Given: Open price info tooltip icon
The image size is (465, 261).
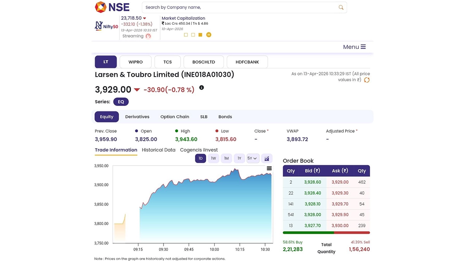Looking at the screenshot, I should click(201, 88).
